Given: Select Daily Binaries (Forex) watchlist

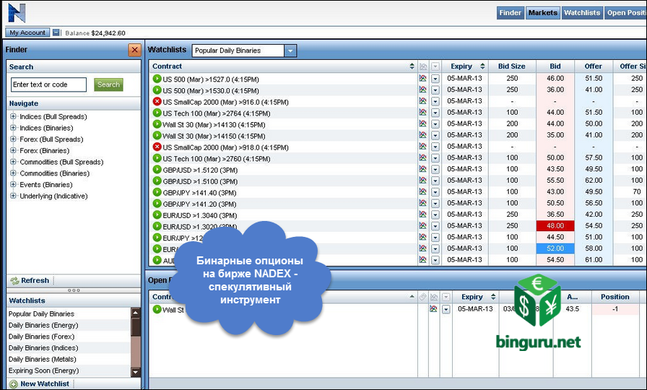Looking at the screenshot, I should (41, 337).
